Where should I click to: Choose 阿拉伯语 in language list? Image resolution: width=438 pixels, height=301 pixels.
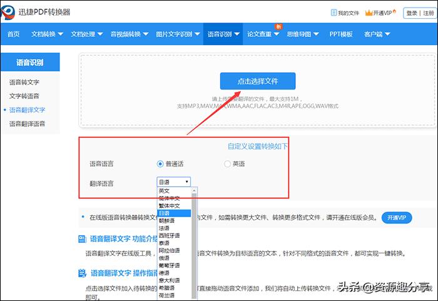(174, 250)
